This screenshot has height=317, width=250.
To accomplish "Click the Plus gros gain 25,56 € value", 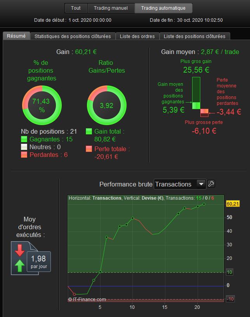I will point(196,70).
